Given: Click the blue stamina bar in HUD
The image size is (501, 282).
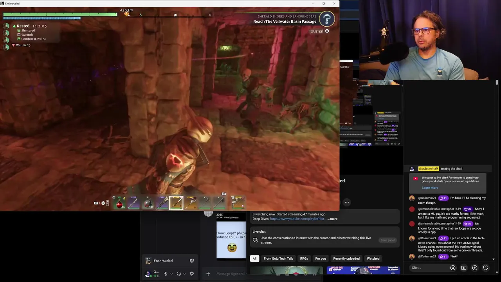Looking at the screenshot, I should 42,18.
